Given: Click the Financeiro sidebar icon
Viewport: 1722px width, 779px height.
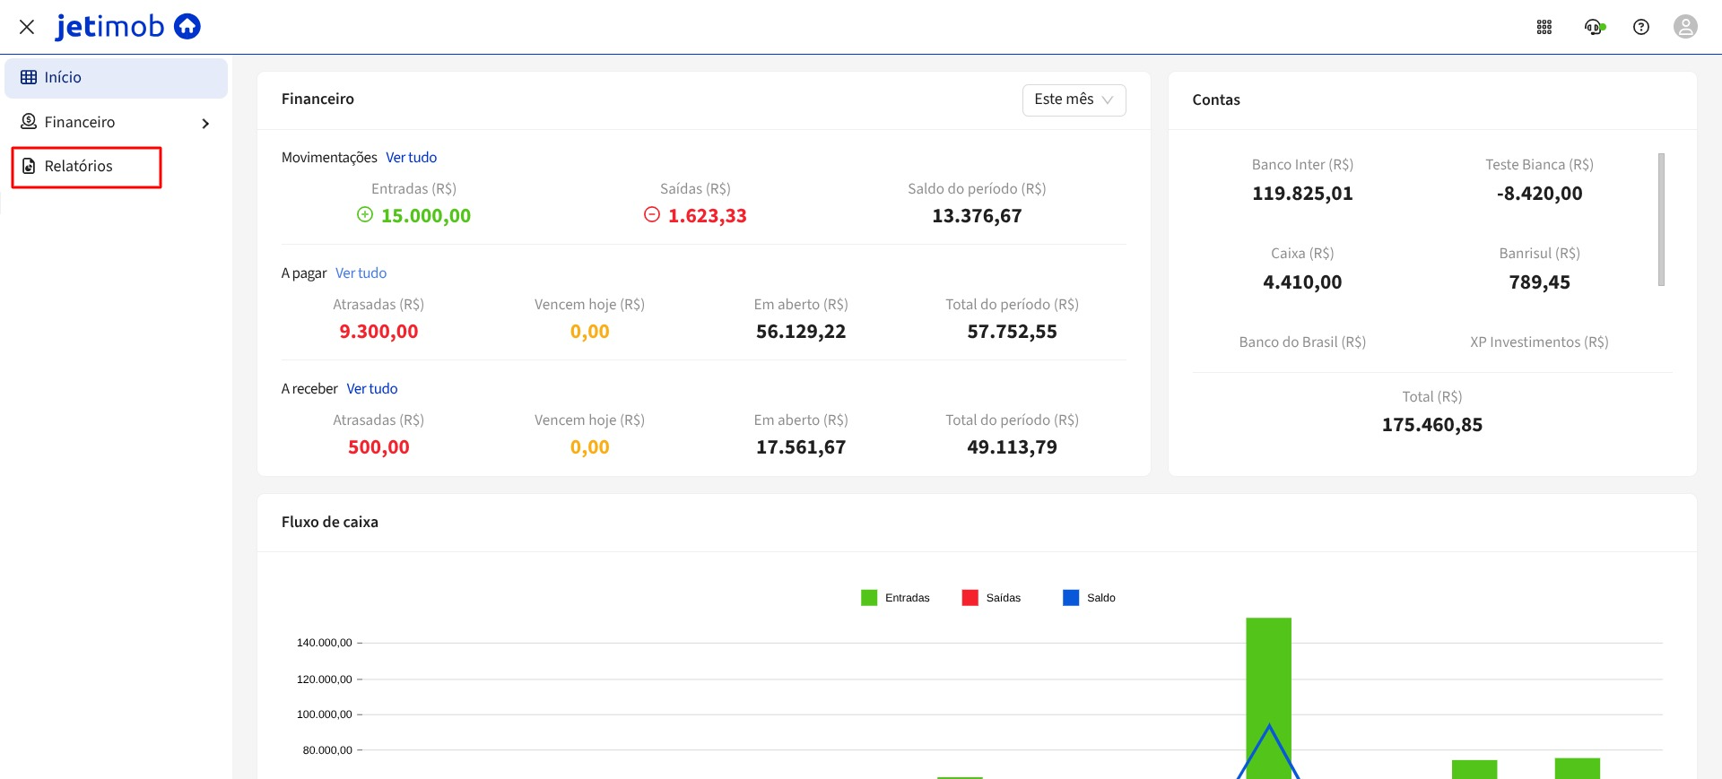Looking at the screenshot, I should (29, 122).
